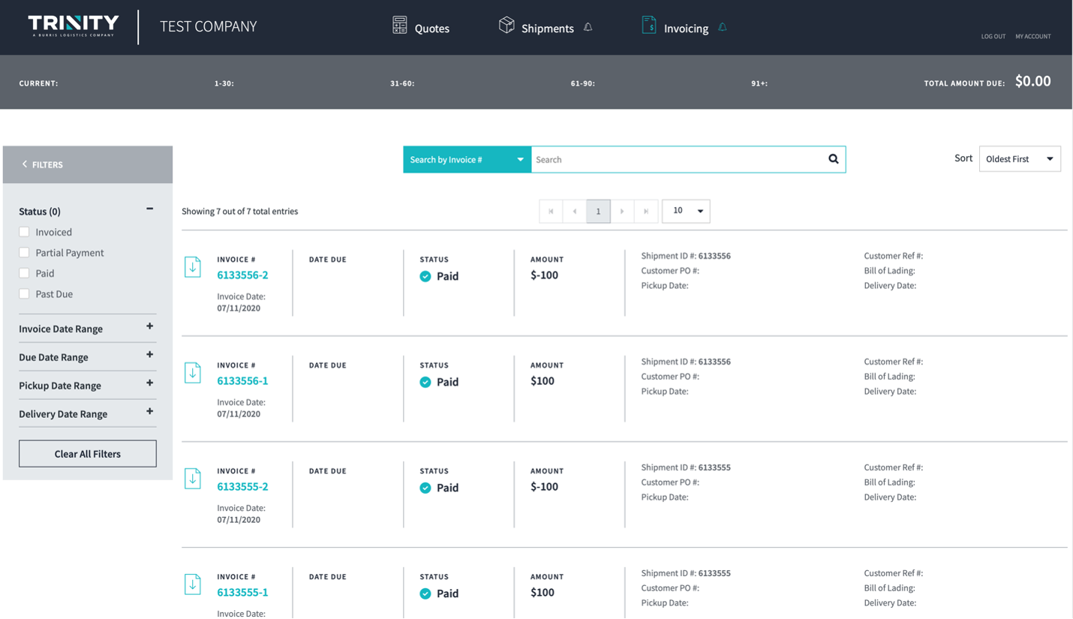Tick the Past Due filter checkbox
Viewport: 1073px width, 619px height.
click(25, 294)
